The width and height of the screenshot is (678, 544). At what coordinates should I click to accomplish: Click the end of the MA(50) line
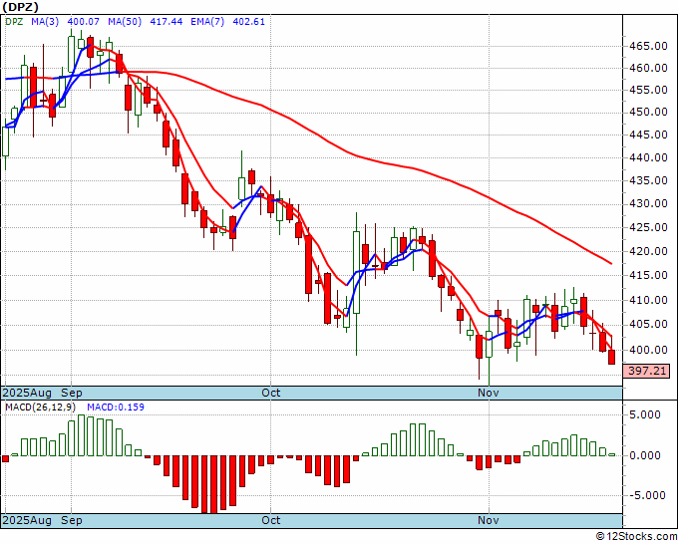point(611,263)
